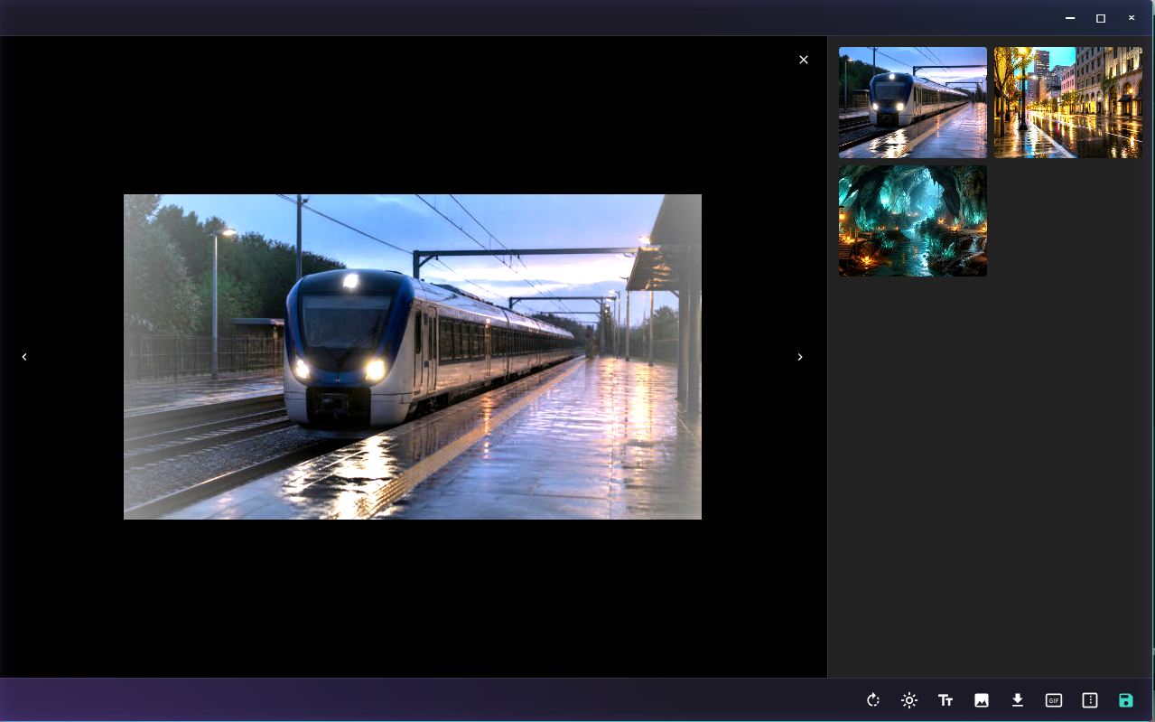The height and width of the screenshot is (722, 1155).
Task: Open the brightness adjustment tool
Action: (x=909, y=700)
